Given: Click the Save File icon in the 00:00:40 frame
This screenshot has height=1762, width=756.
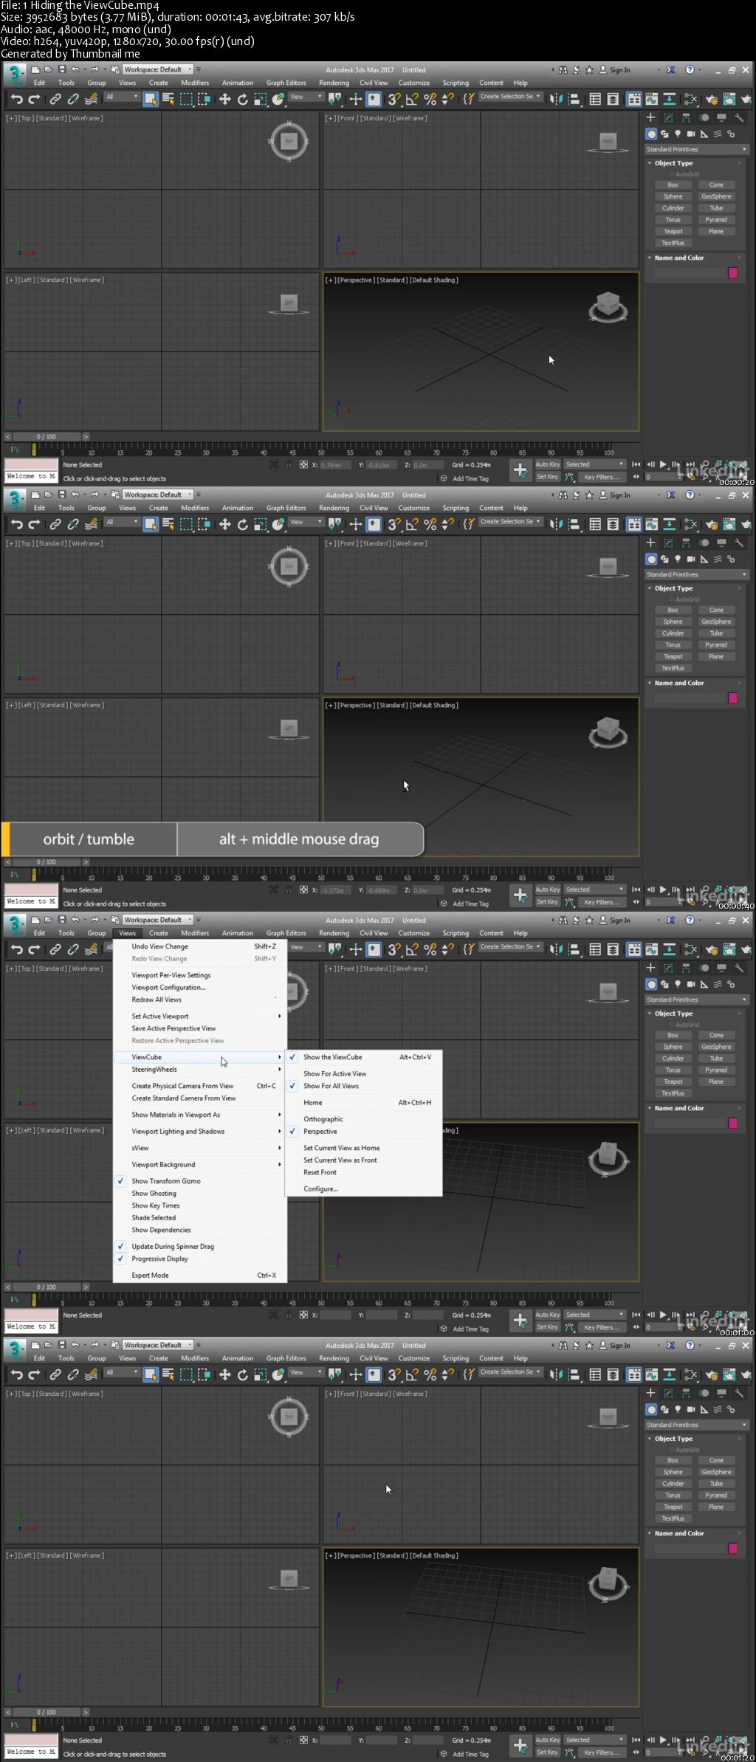Looking at the screenshot, I should (x=62, y=495).
